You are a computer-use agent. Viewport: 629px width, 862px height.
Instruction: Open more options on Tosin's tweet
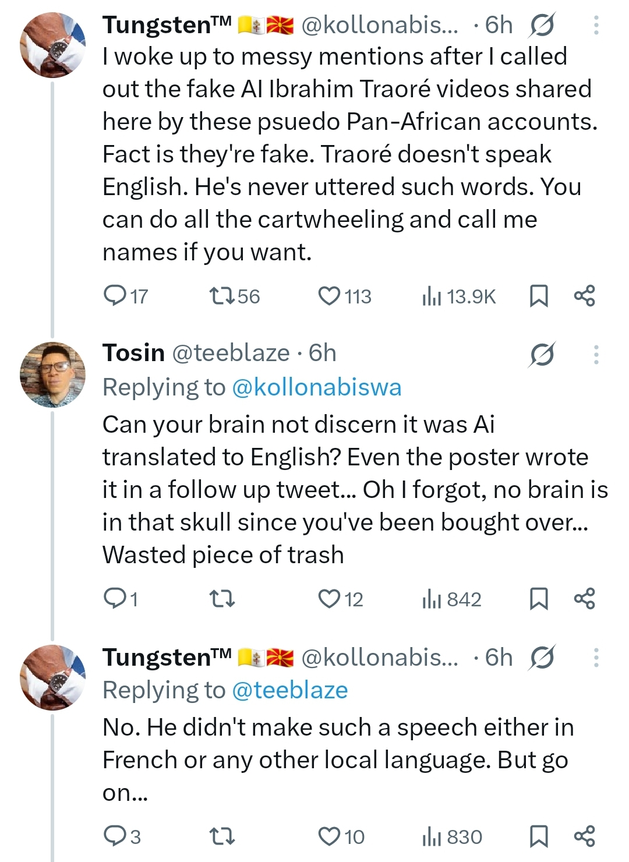click(x=596, y=354)
